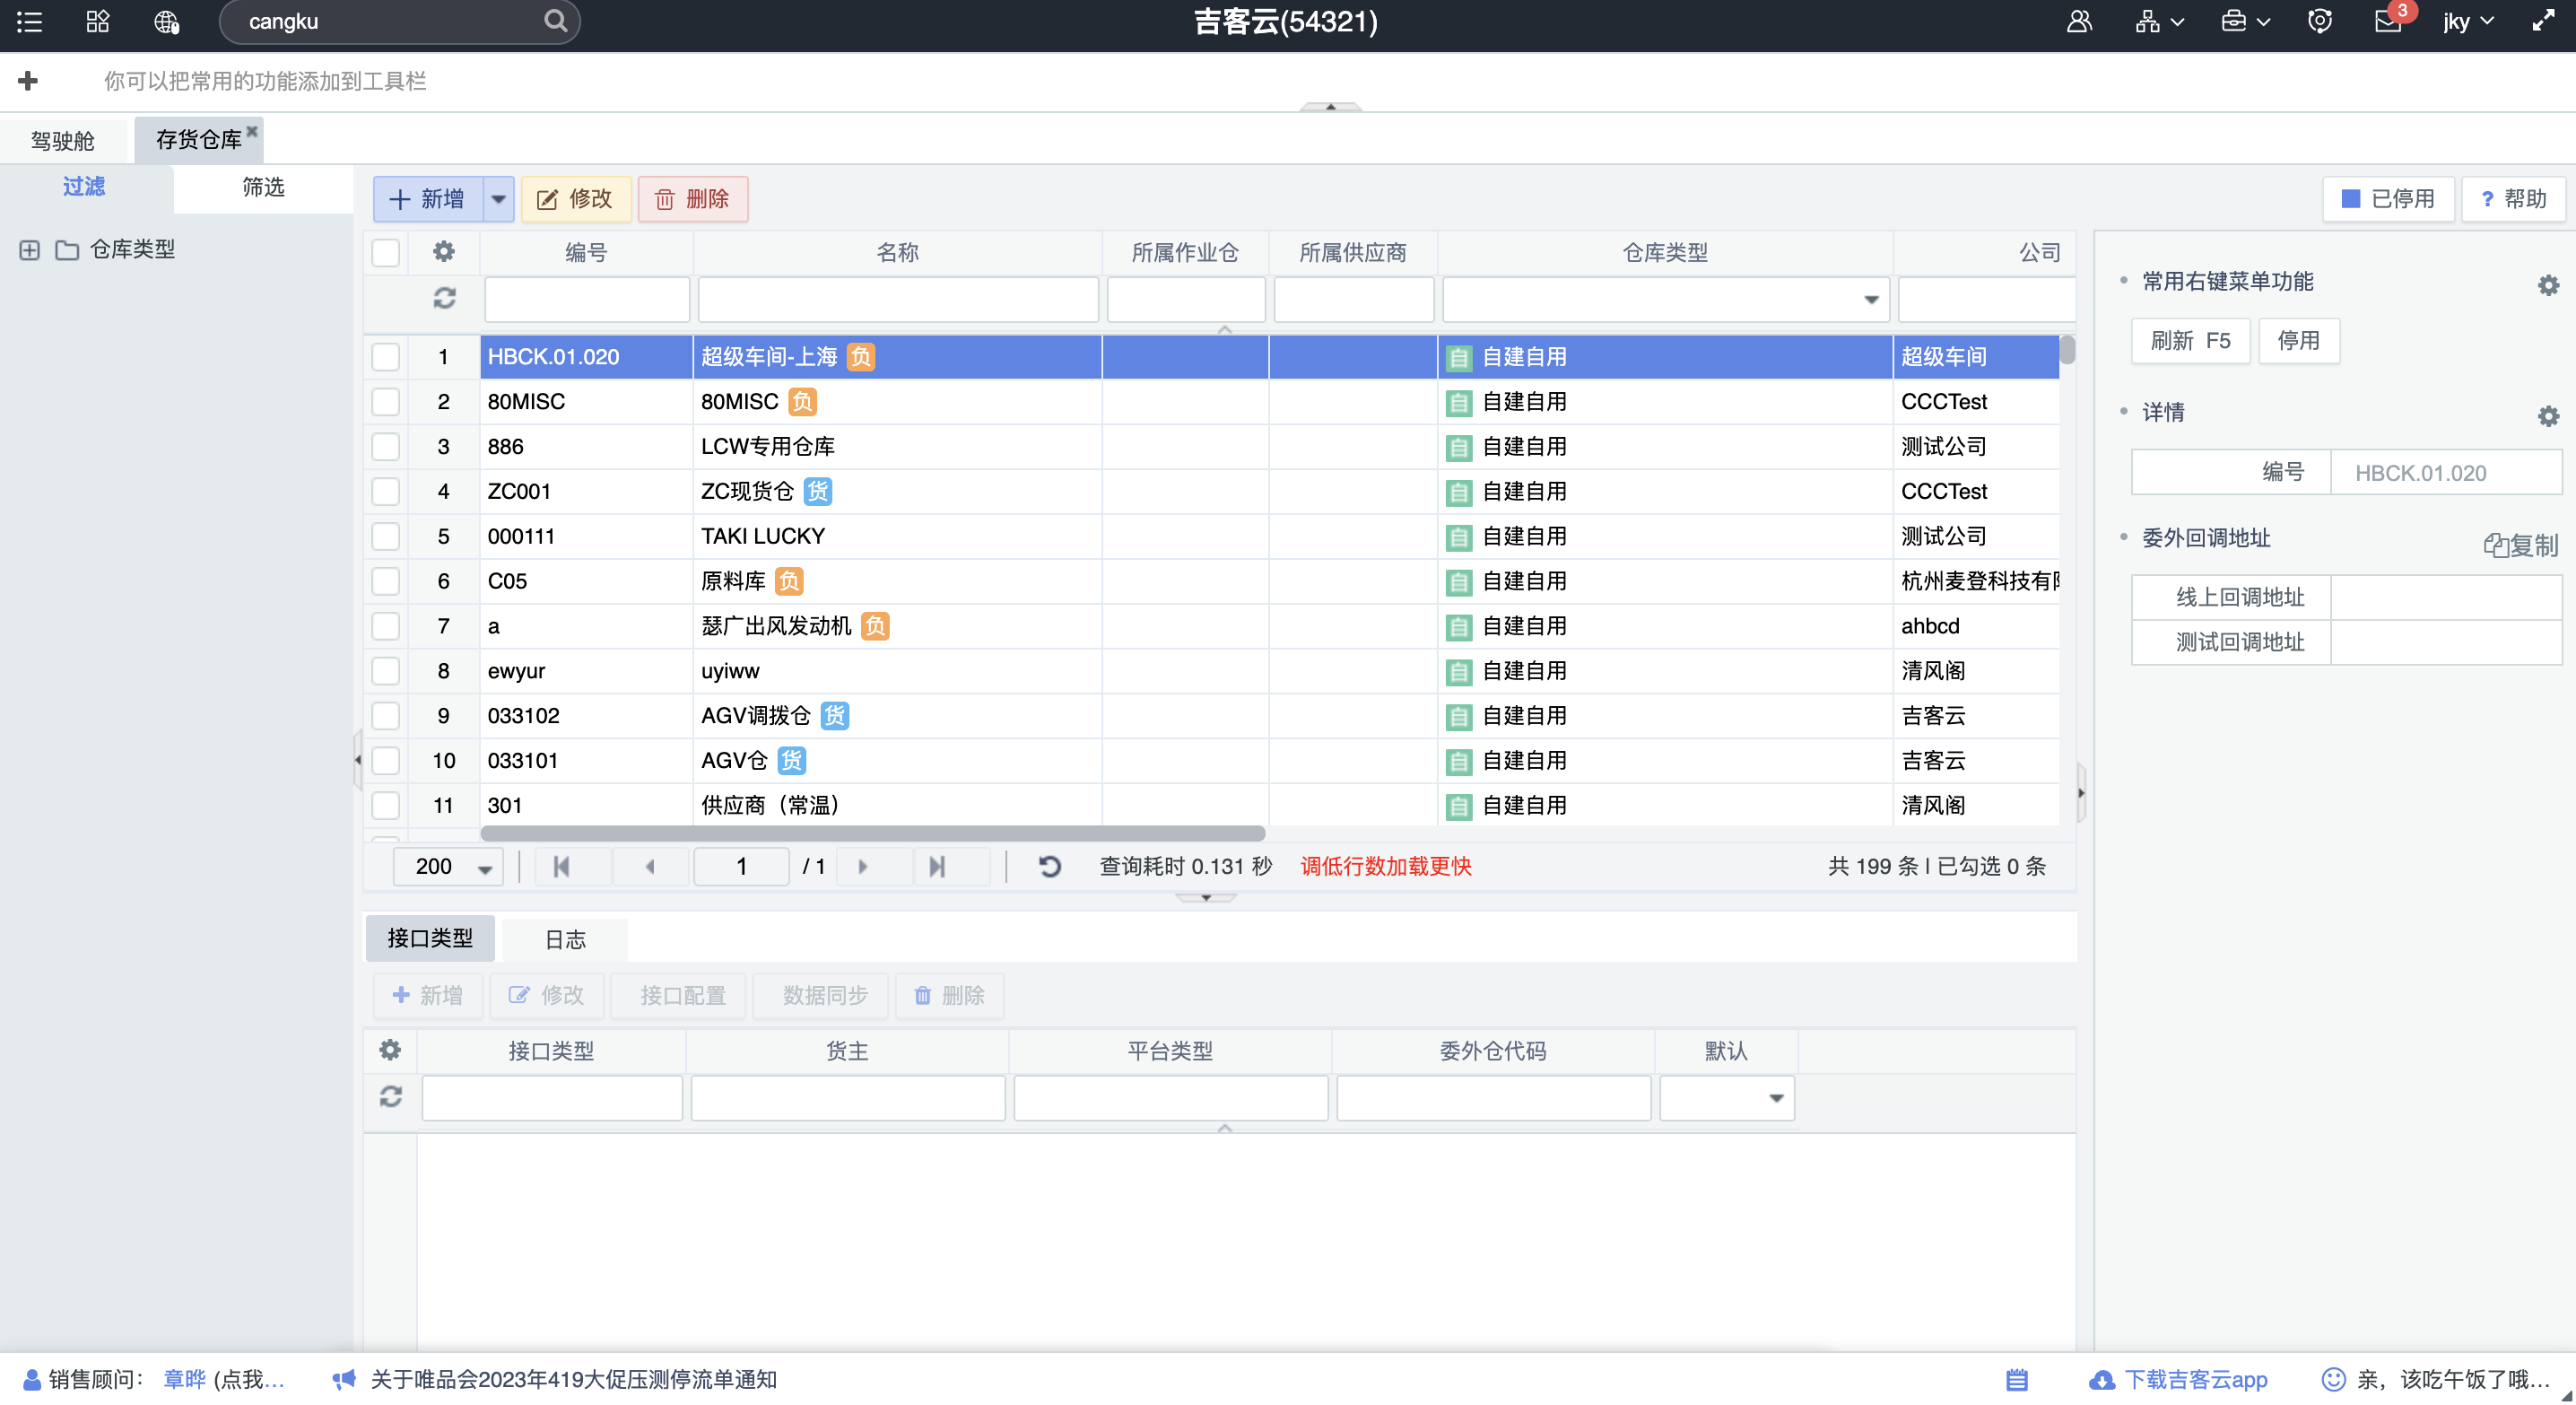The width and height of the screenshot is (2576, 1405).
Task: Go to first page of results
Action: click(x=561, y=866)
